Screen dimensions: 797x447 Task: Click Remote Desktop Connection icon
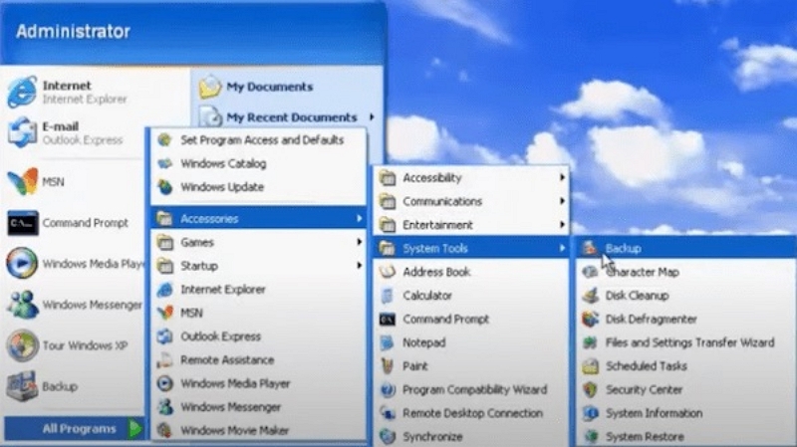pyautogui.click(x=388, y=413)
